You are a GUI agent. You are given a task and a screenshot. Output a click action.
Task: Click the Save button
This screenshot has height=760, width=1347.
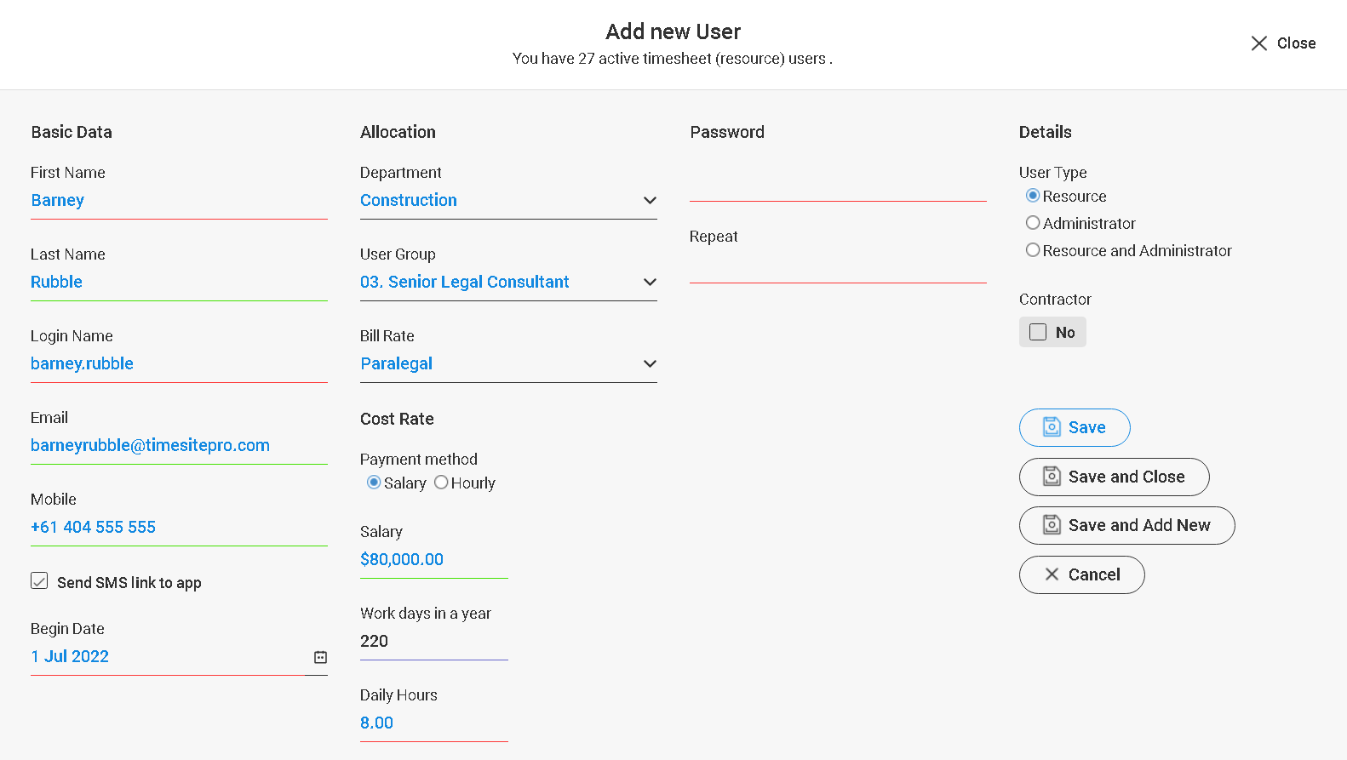pos(1075,427)
